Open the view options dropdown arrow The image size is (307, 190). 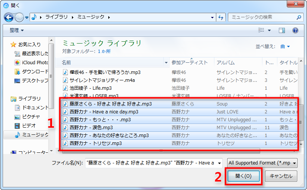[x=269, y=30]
